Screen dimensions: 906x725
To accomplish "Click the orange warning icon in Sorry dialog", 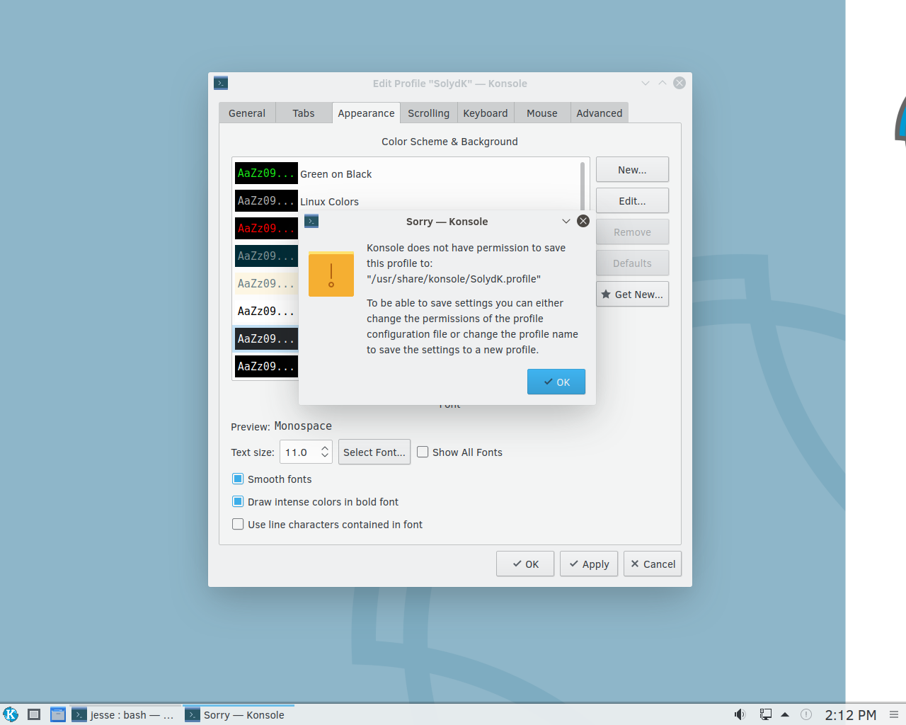I will [x=331, y=274].
